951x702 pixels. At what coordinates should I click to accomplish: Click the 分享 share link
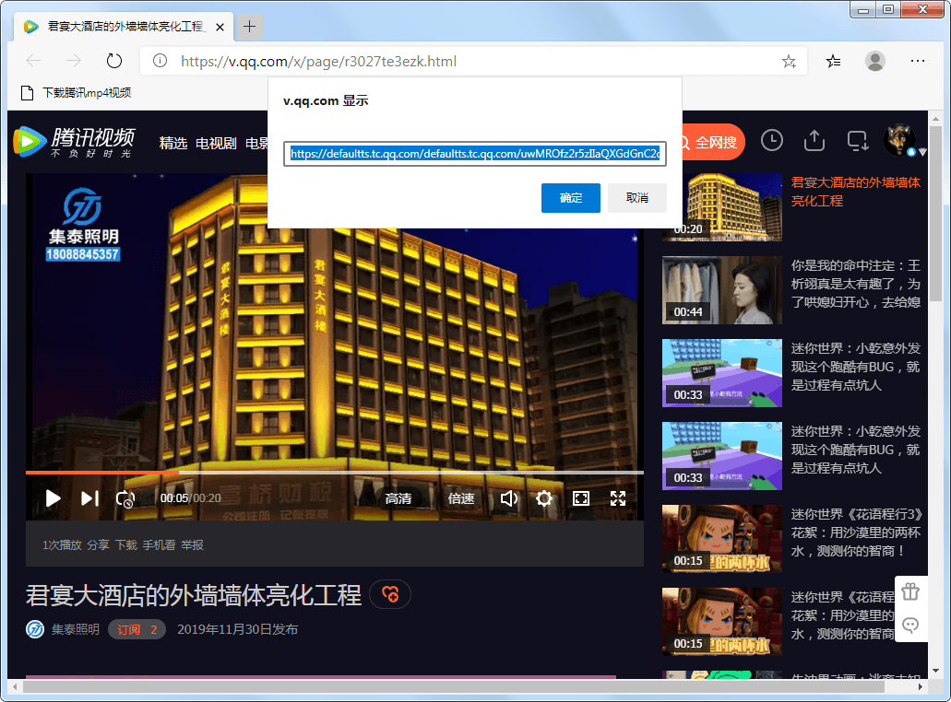[x=99, y=545]
